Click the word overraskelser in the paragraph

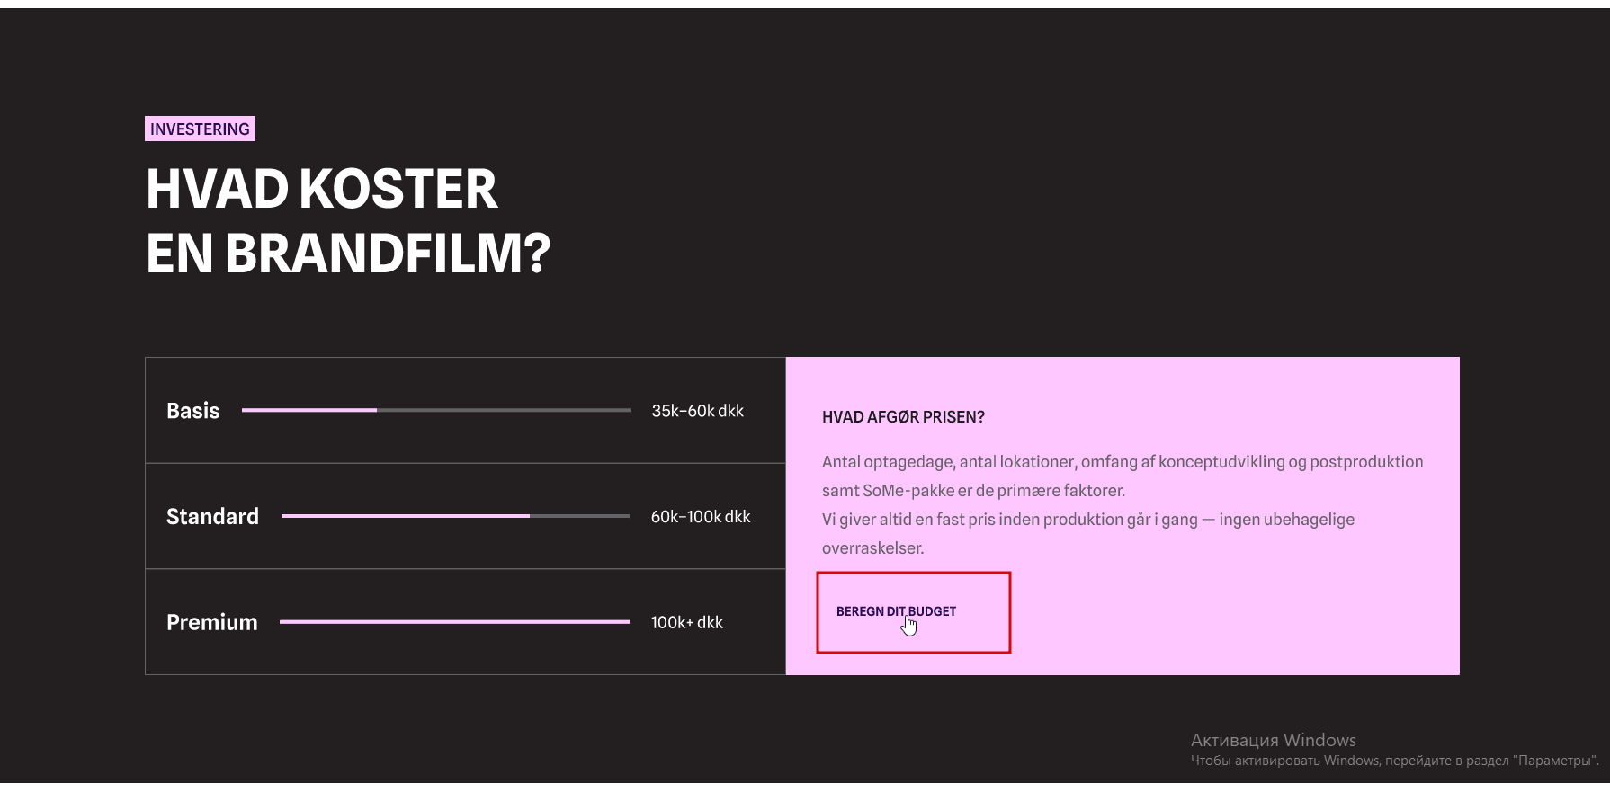[872, 548]
